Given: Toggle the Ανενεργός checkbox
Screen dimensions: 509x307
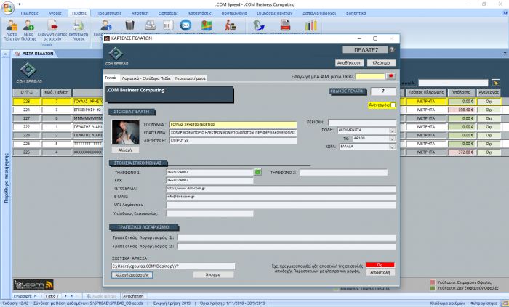Looking at the screenshot, I should click(x=393, y=105).
